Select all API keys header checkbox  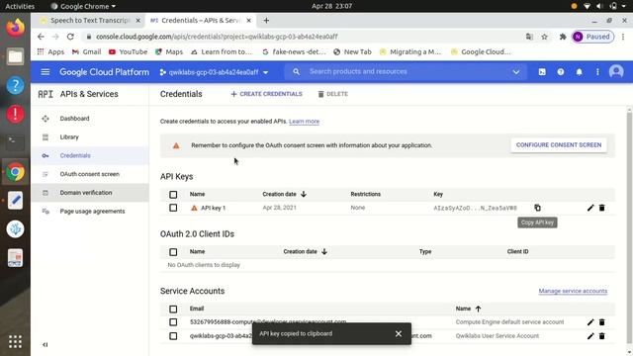click(173, 195)
